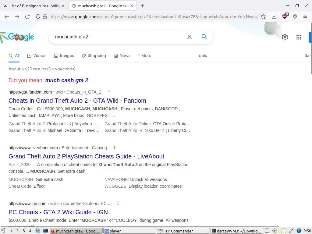Open the dartz@VM3 terminal from taskbar
Viewport: 312px width, 234px height.
pos(237,231)
